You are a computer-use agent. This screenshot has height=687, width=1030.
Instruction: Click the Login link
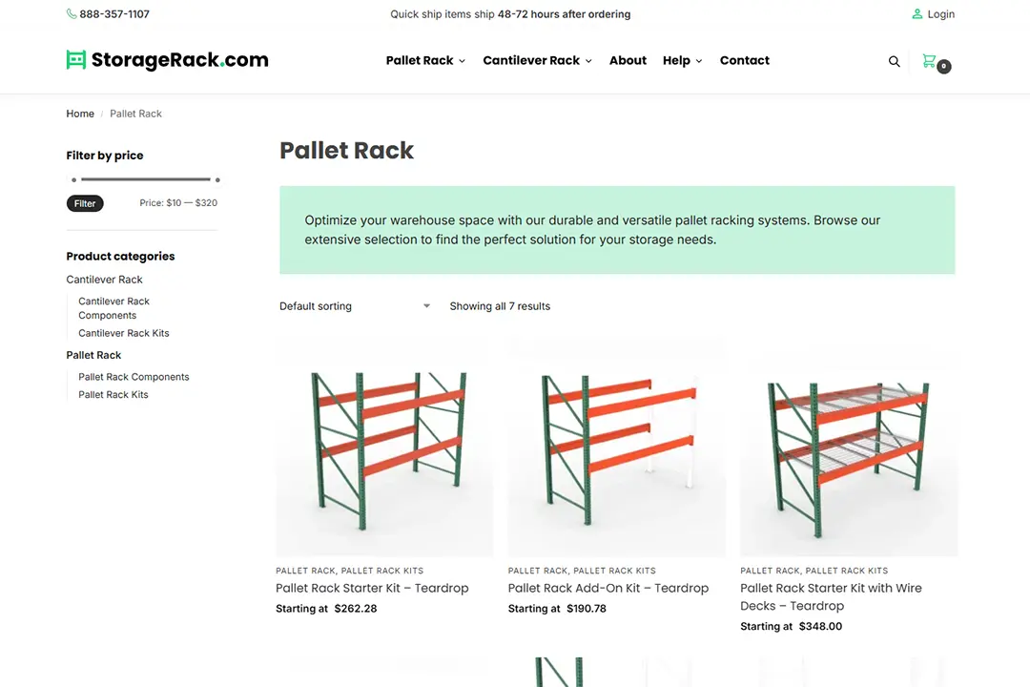coord(940,14)
